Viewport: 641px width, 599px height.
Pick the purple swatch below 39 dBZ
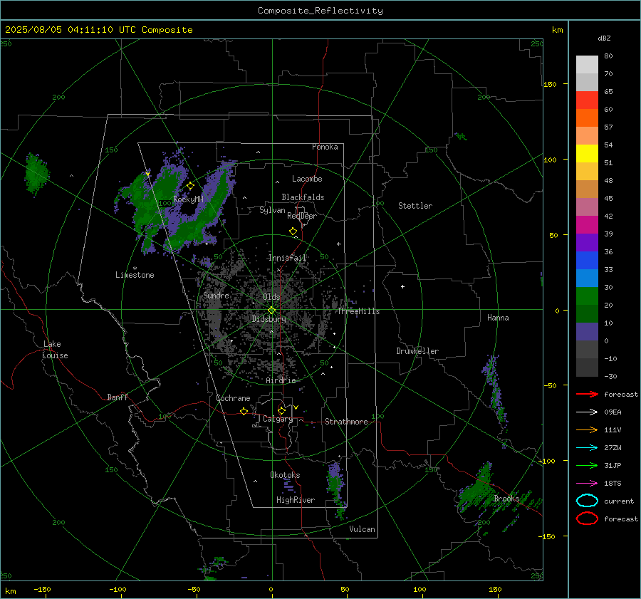[587, 242]
